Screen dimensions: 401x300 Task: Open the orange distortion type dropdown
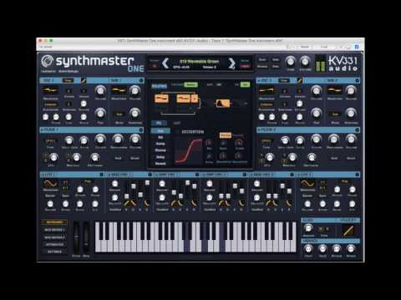click(x=226, y=135)
